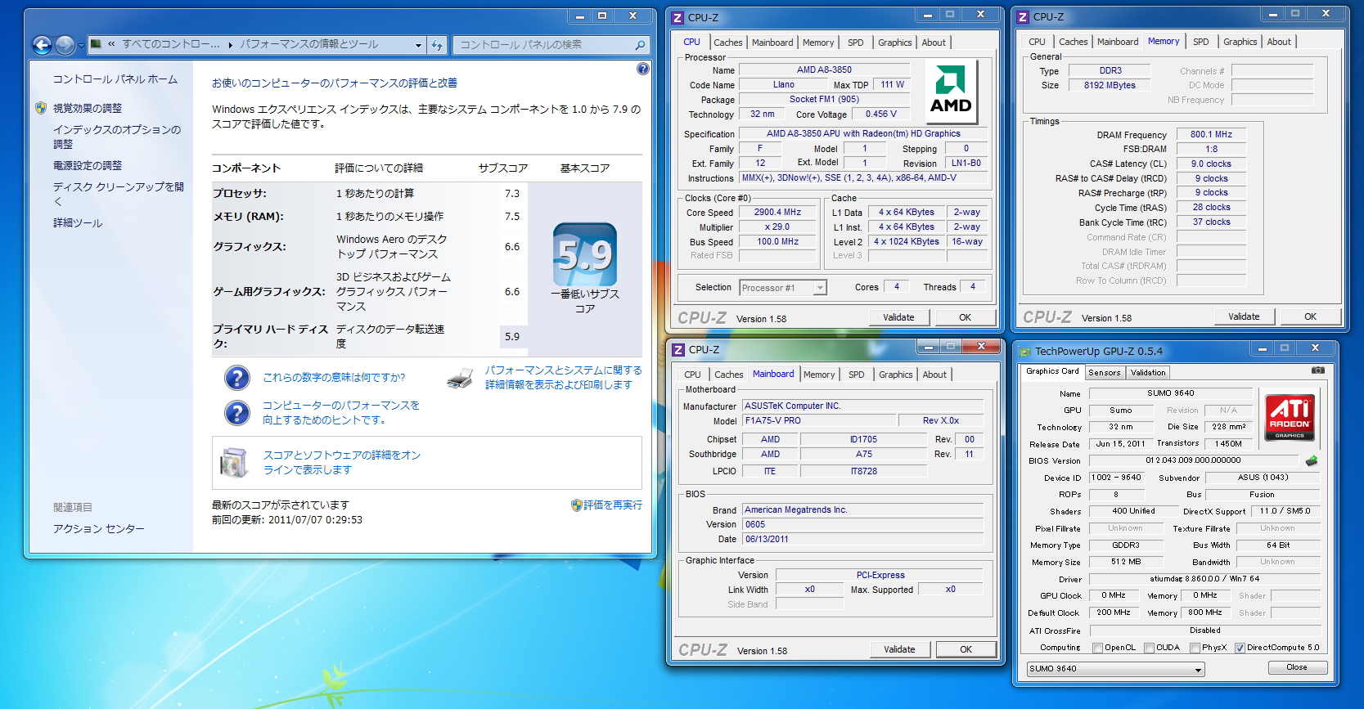The height and width of the screenshot is (709, 1364).
Task: Click the GDDR3 memory type value in GPU-Z
Action: (x=1125, y=545)
